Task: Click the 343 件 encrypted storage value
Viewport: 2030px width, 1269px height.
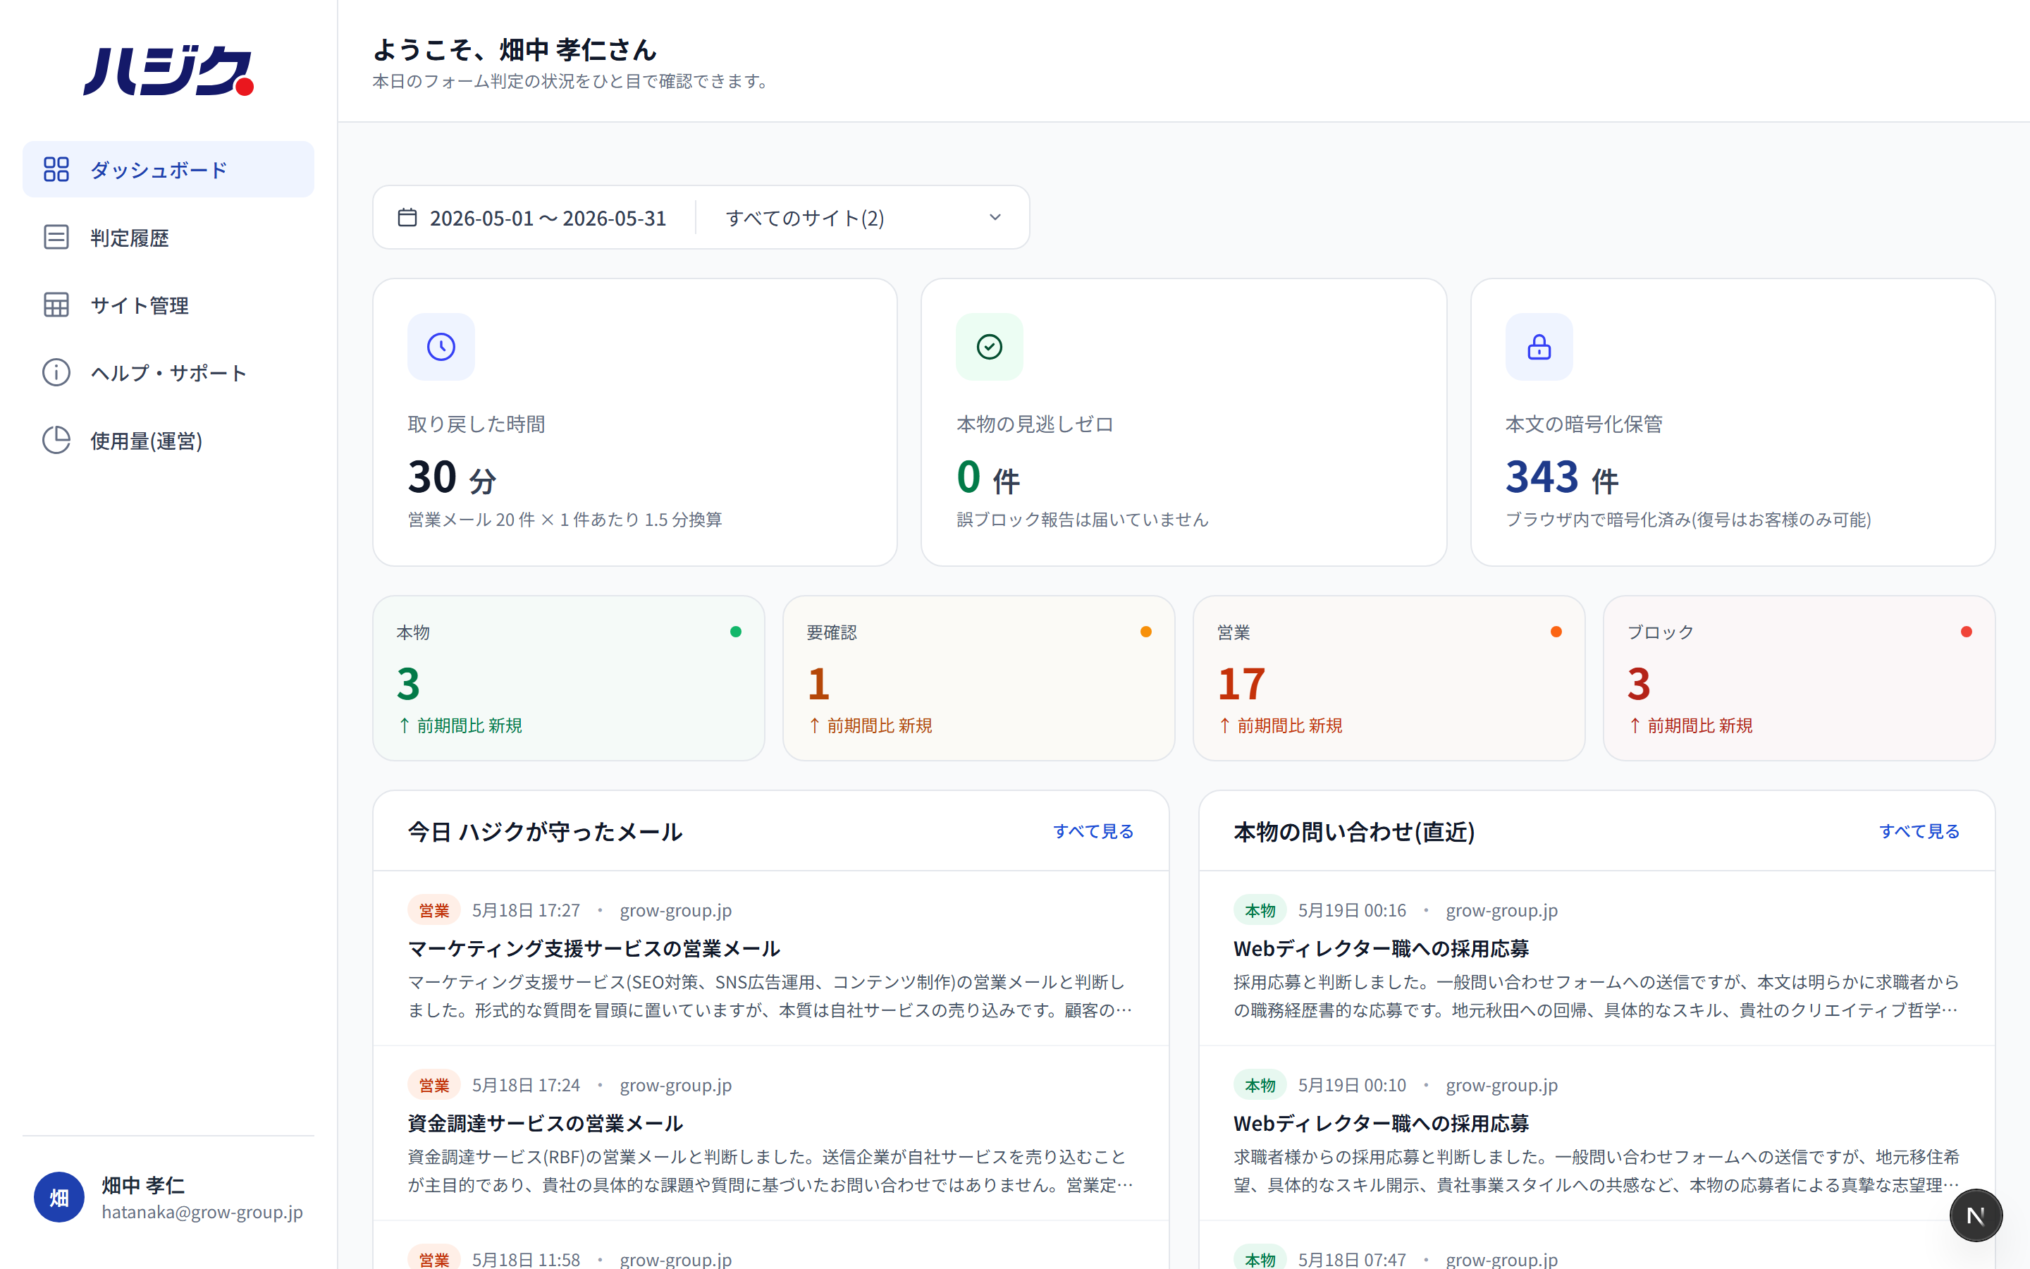Action: point(1562,477)
